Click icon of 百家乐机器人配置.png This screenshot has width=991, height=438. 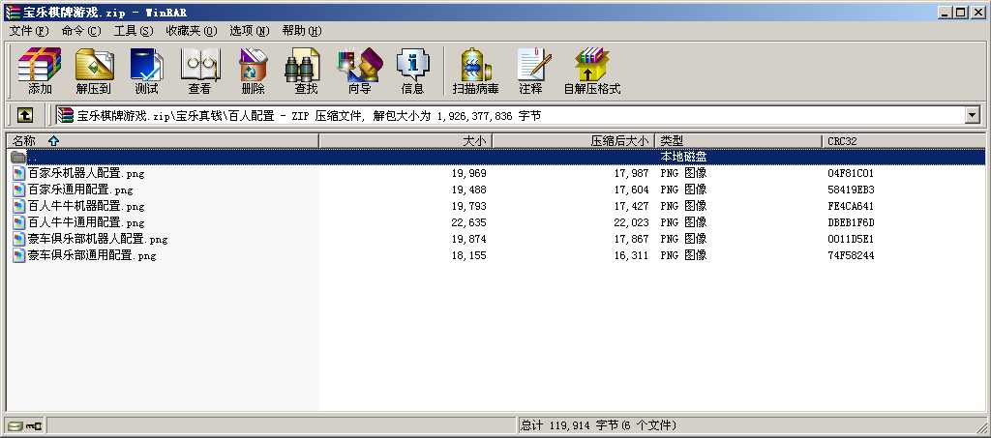point(19,173)
